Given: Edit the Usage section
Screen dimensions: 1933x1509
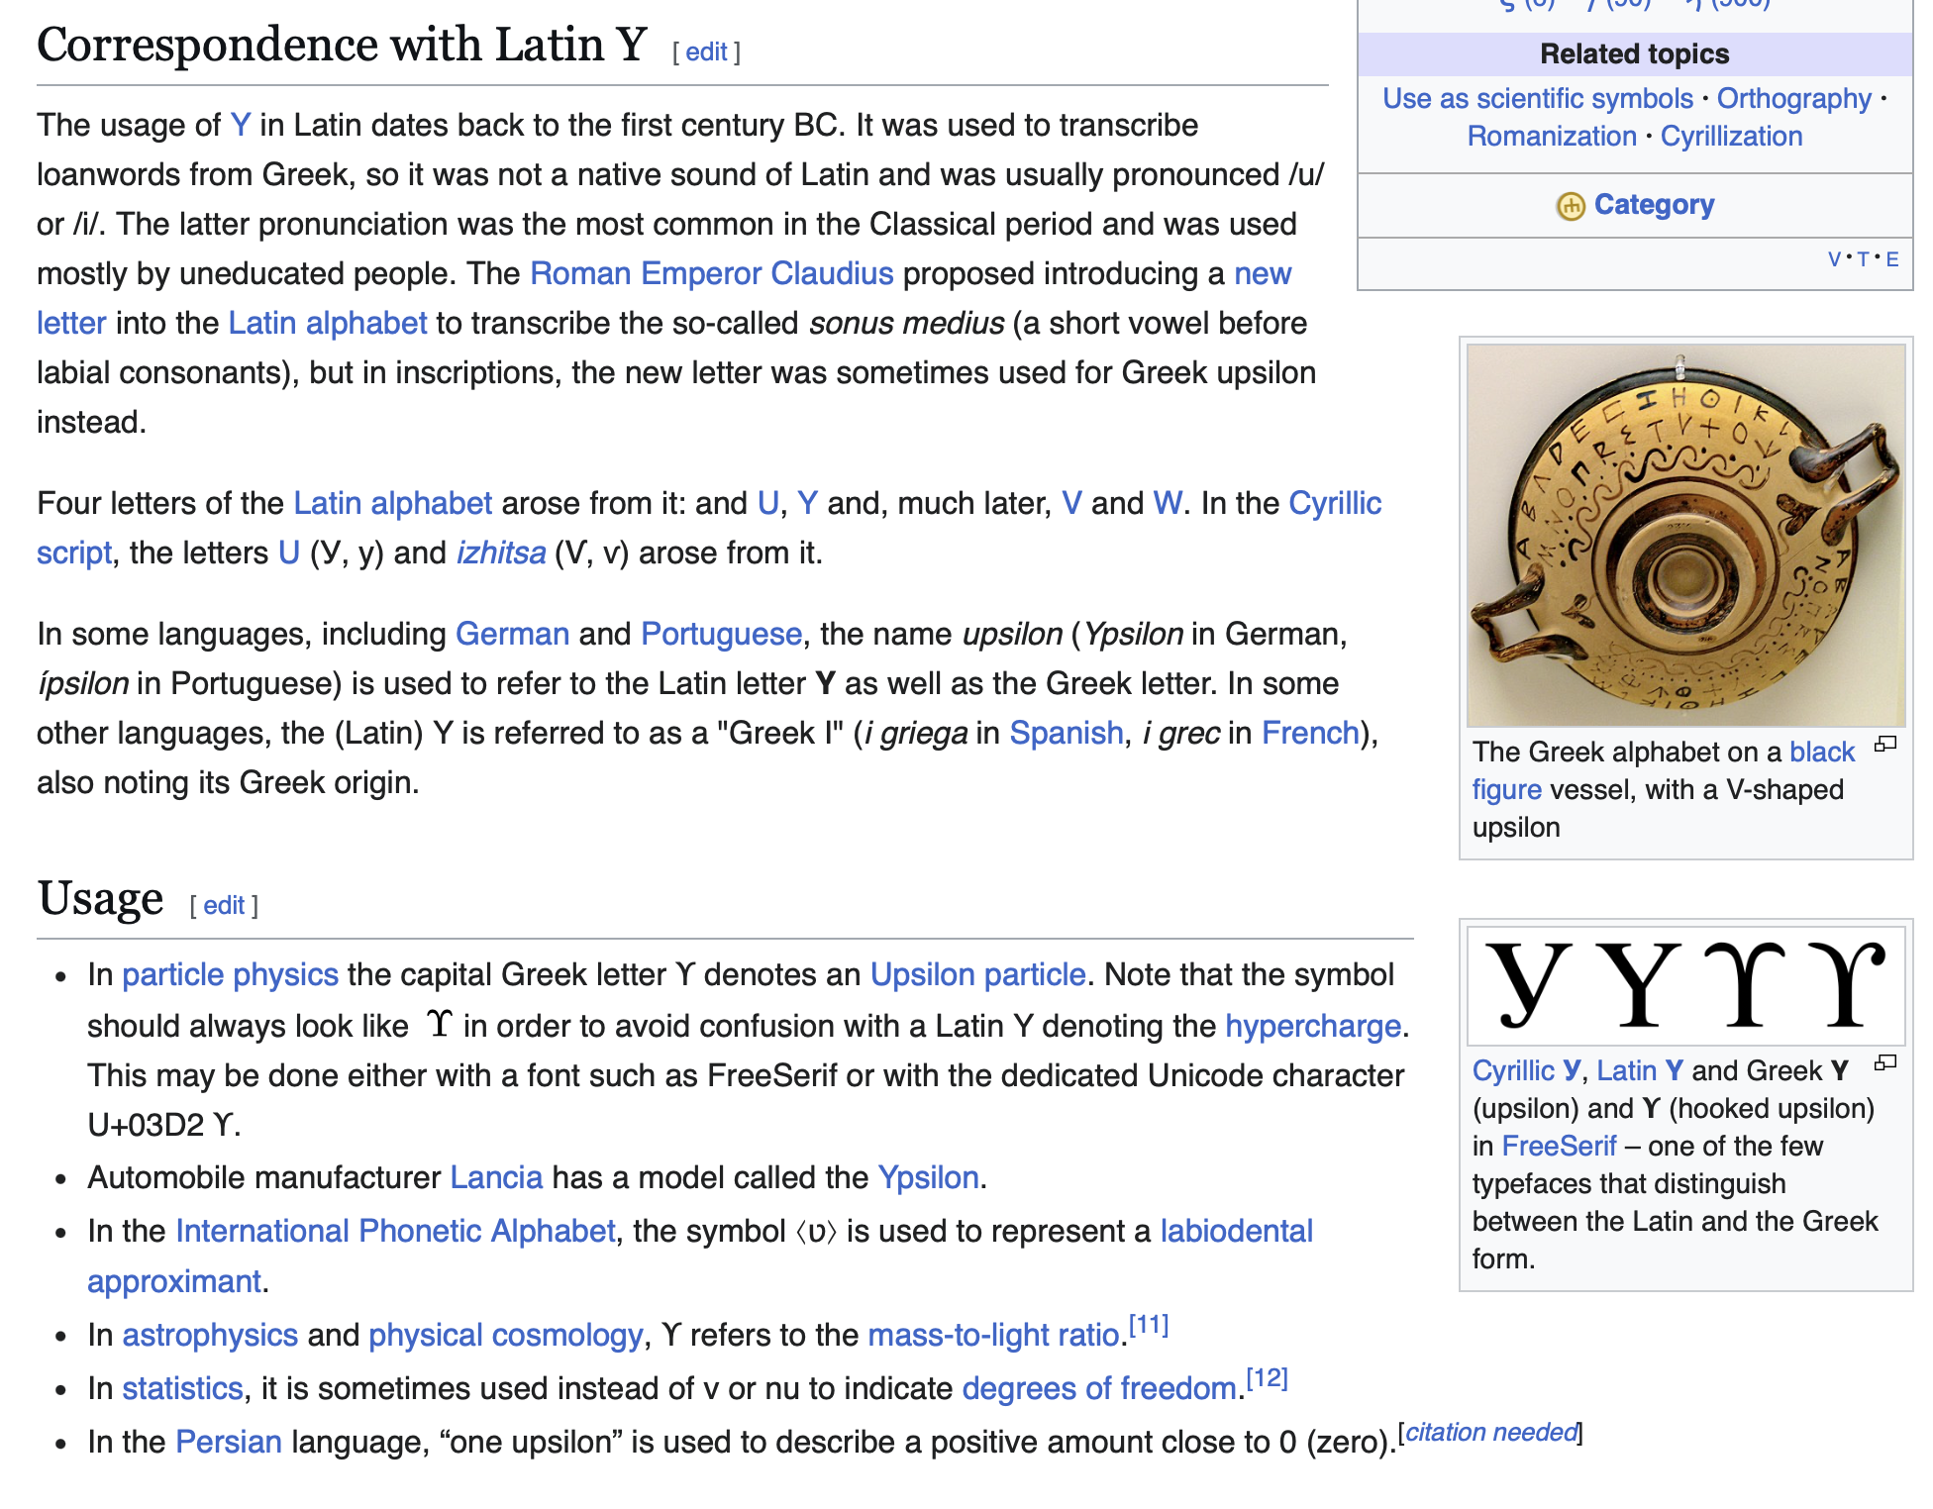Looking at the screenshot, I should (224, 905).
